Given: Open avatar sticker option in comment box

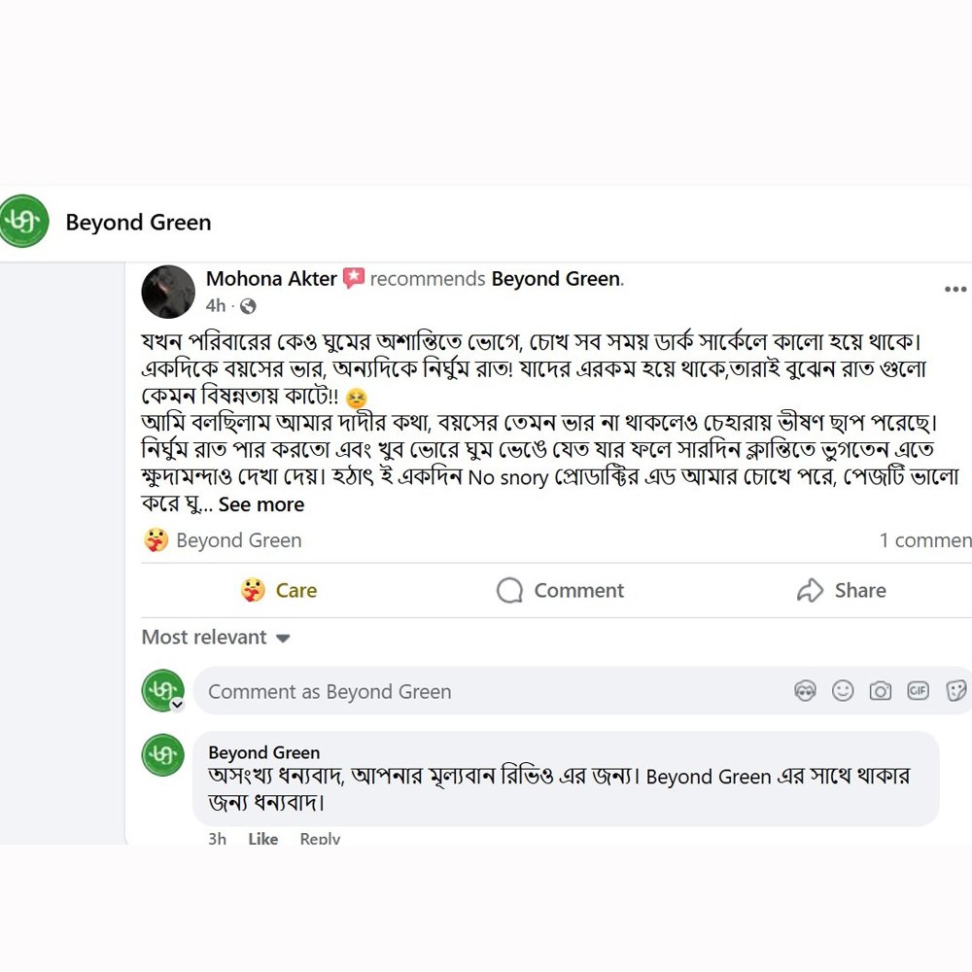Looking at the screenshot, I should pyautogui.click(x=805, y=691).
